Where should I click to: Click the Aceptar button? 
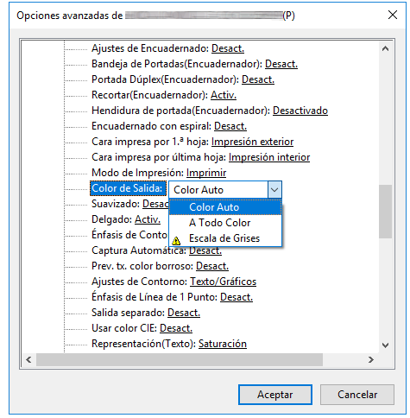point(275,395)
